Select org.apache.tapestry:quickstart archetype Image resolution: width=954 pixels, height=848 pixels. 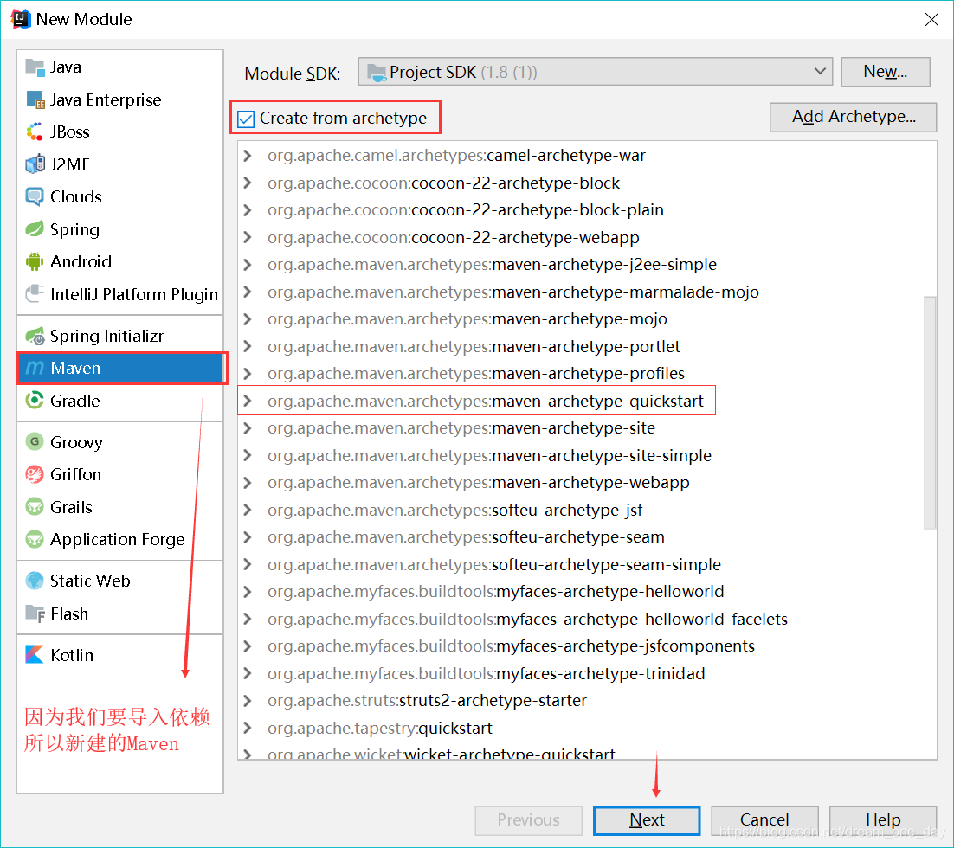[380, 729]
